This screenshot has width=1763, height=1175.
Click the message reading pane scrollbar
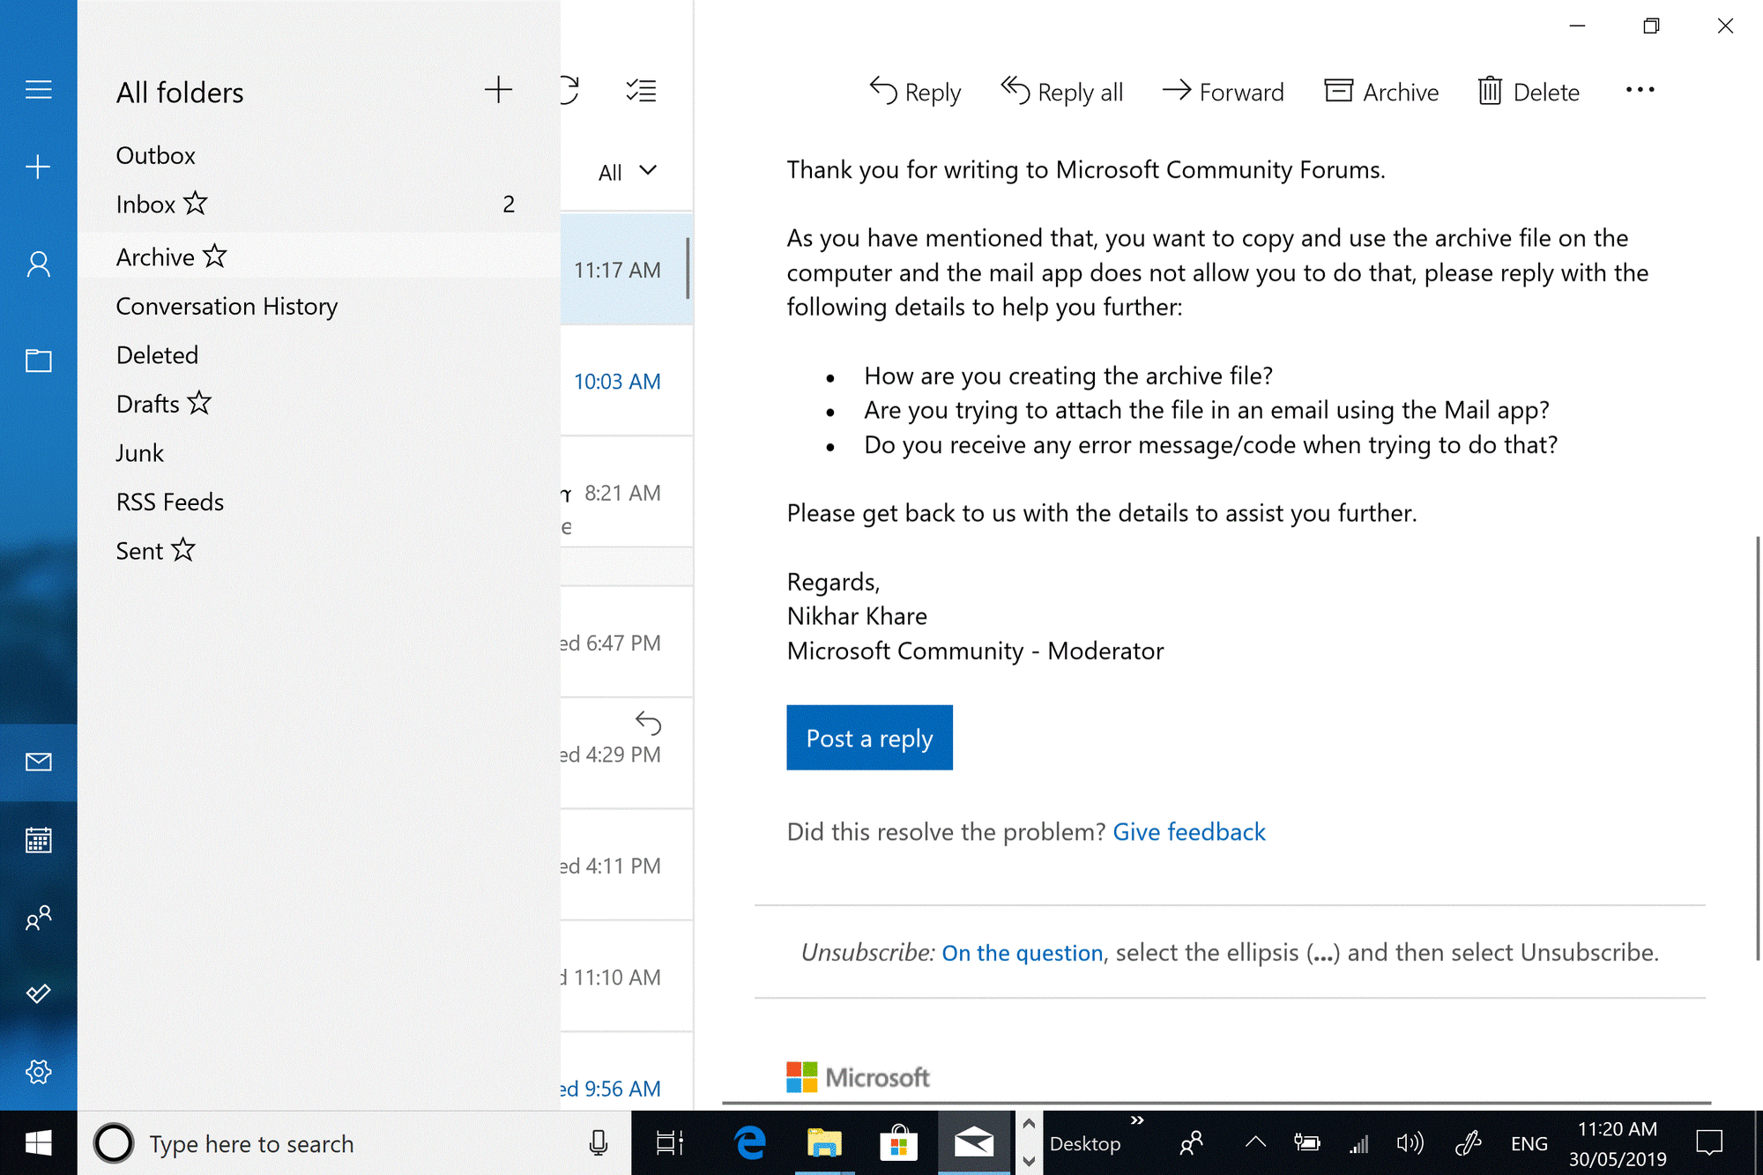click(x=1758, y=747)
